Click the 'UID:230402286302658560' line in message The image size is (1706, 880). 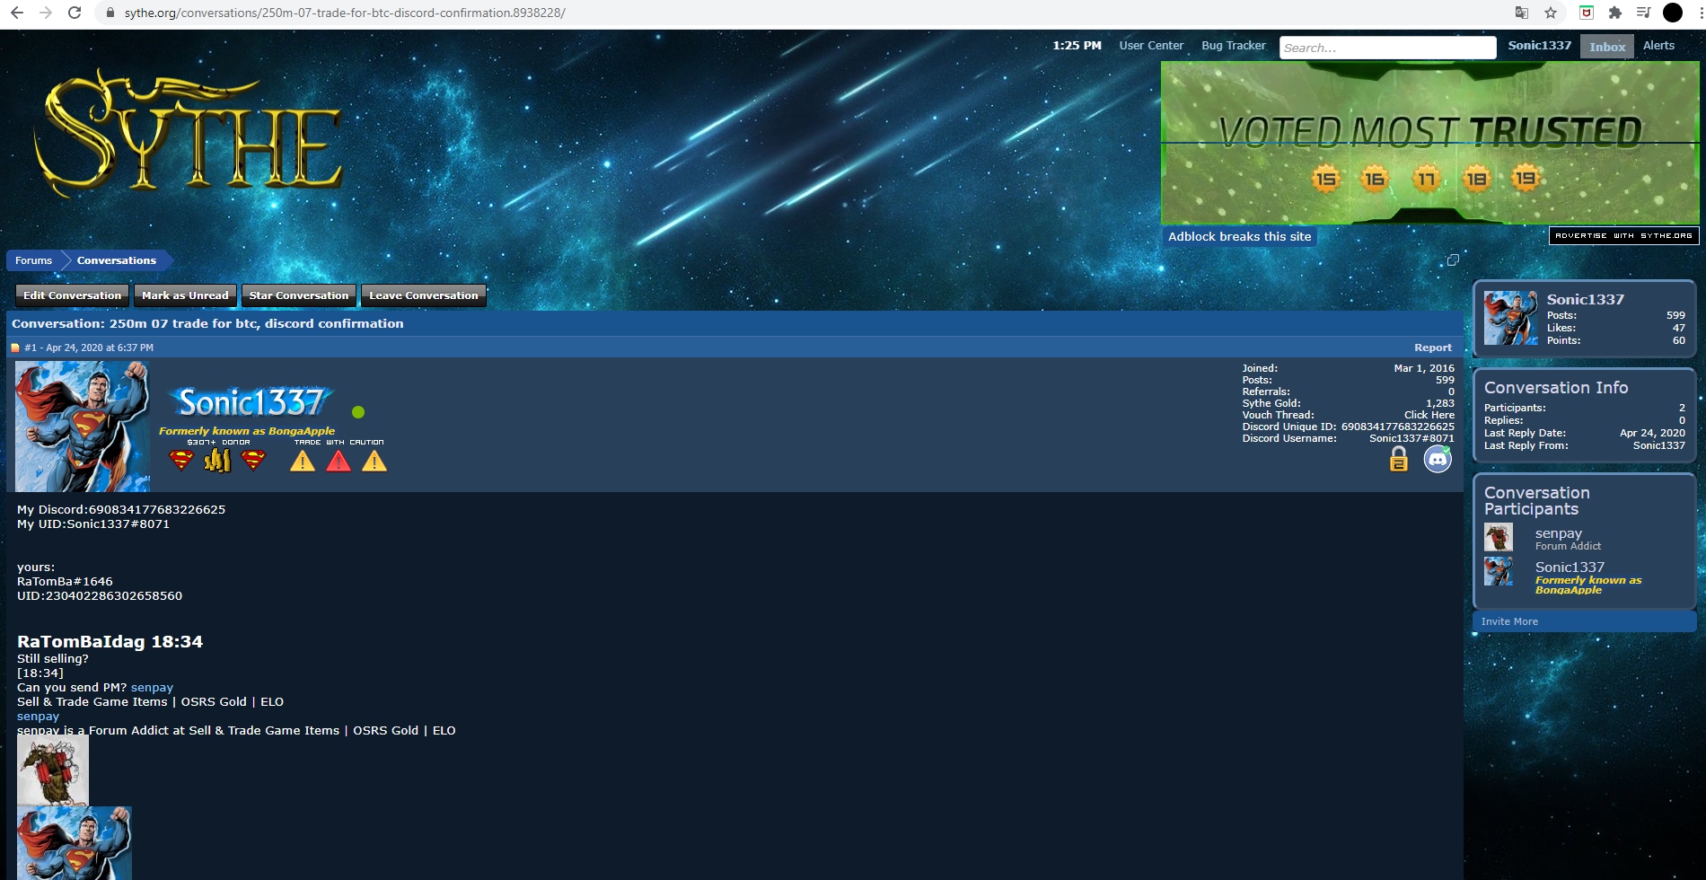(100, 596)
